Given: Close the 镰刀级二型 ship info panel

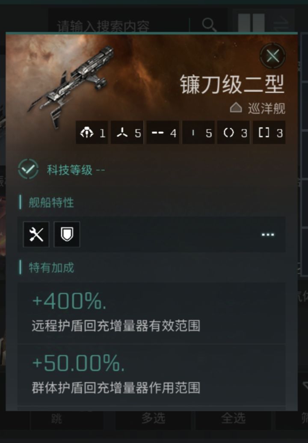Looking at the screenshot, I should 272,56.
